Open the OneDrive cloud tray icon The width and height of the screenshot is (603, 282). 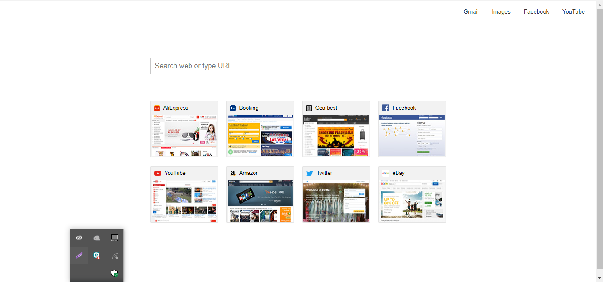pos(97,238)
